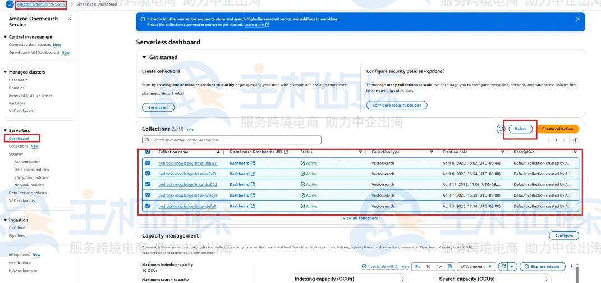Image resolution: width=601 pixels, height=283 pixels.
Task: Go to Domains in the sidebar
Action: 18,88
